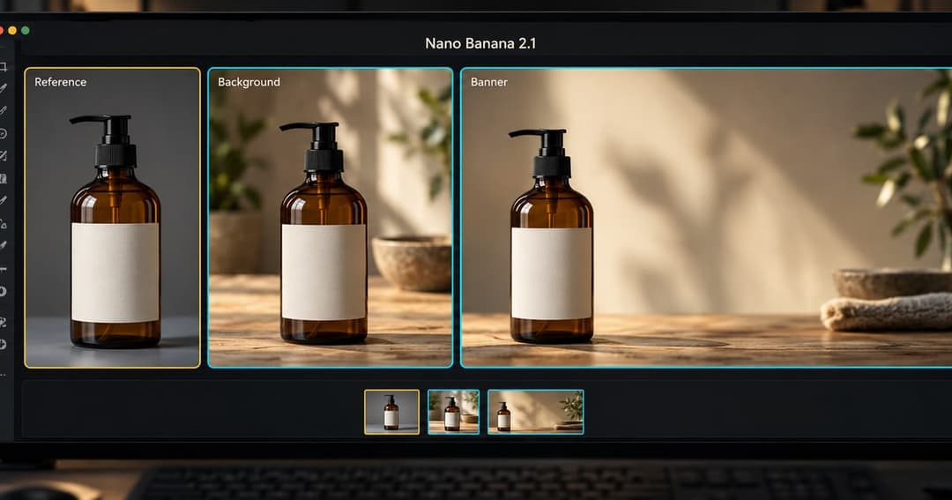Click the folded towel in the Banner panel

click(x=887, y=312)
